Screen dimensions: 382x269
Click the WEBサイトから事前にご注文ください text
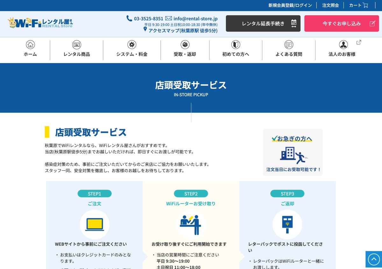(x=91, y=244)
